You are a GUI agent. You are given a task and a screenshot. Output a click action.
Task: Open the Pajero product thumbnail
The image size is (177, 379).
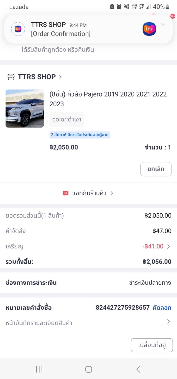point(25,109)
